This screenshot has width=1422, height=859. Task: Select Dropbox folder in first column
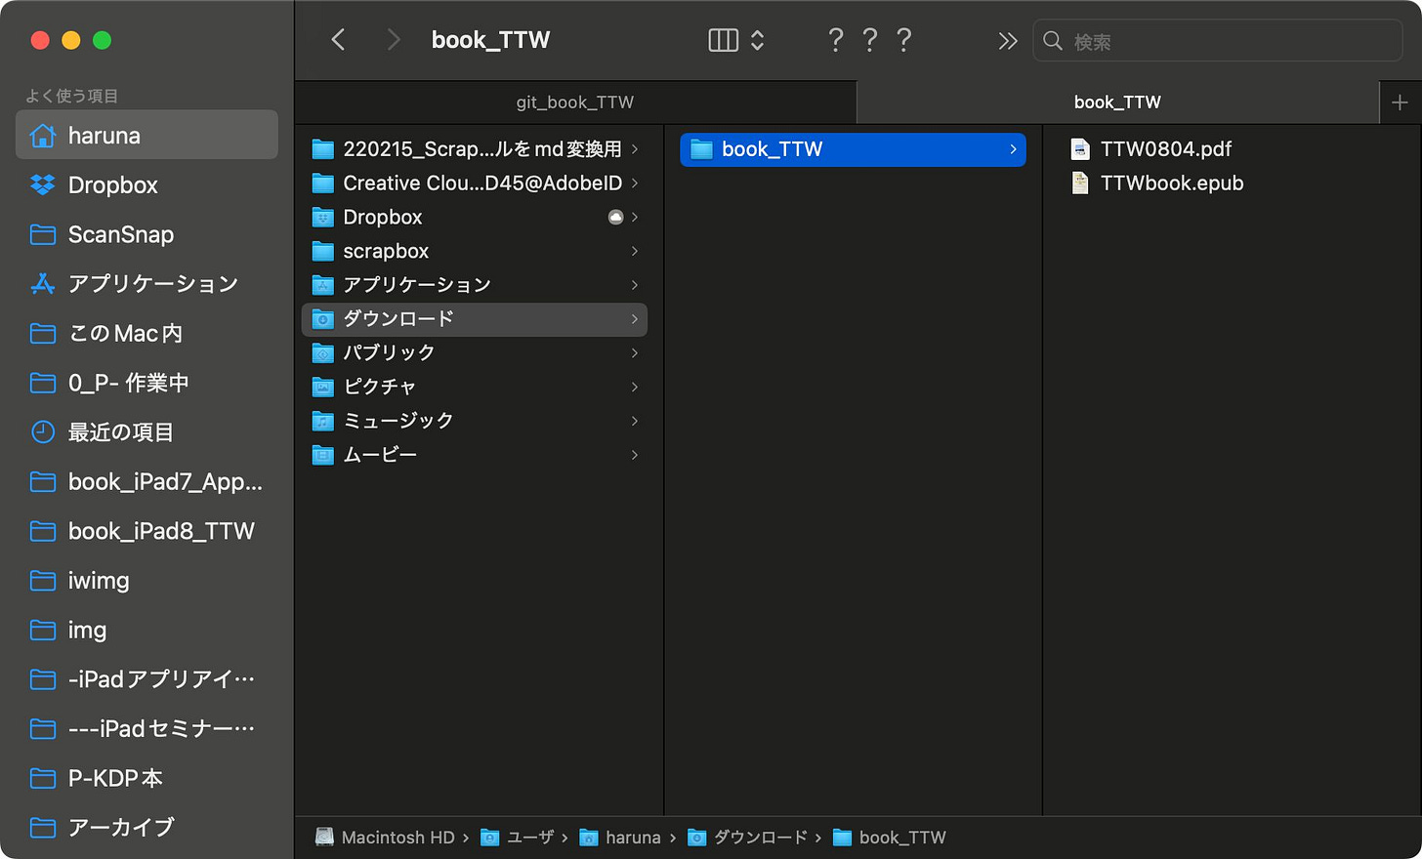click(475, 217)
